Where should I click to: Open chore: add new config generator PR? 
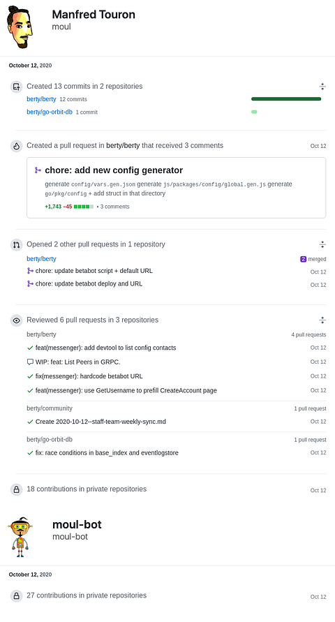tap(114, 170)
